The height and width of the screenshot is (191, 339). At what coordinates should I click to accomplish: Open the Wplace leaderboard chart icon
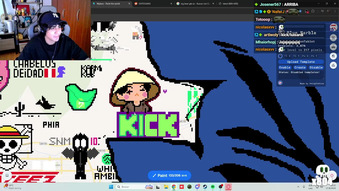333,65
